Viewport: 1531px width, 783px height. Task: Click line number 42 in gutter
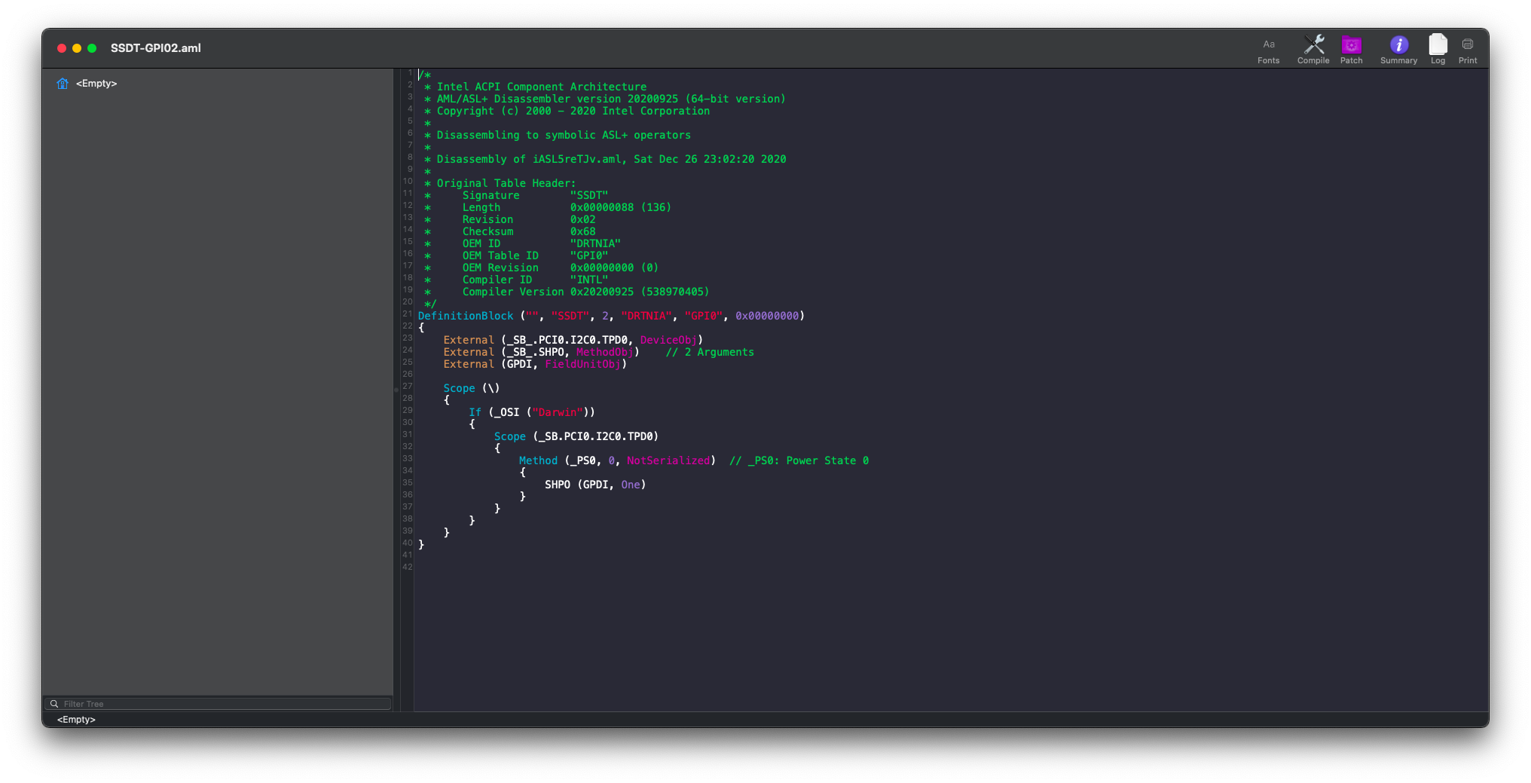click(407, 567)
